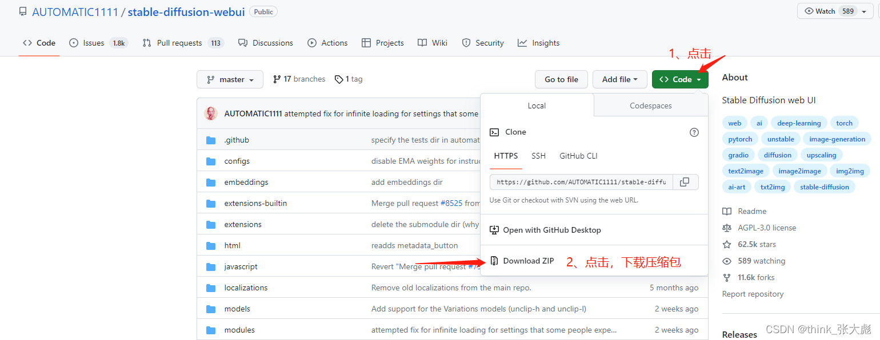Click the embeddings folder icon

tap(211, 182)
